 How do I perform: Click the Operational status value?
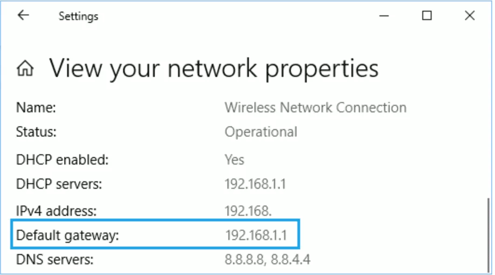coord(261,132)
